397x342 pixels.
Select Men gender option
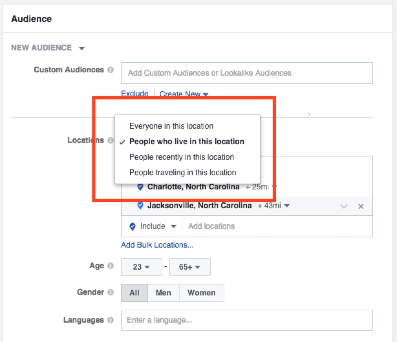click(163, 293)
